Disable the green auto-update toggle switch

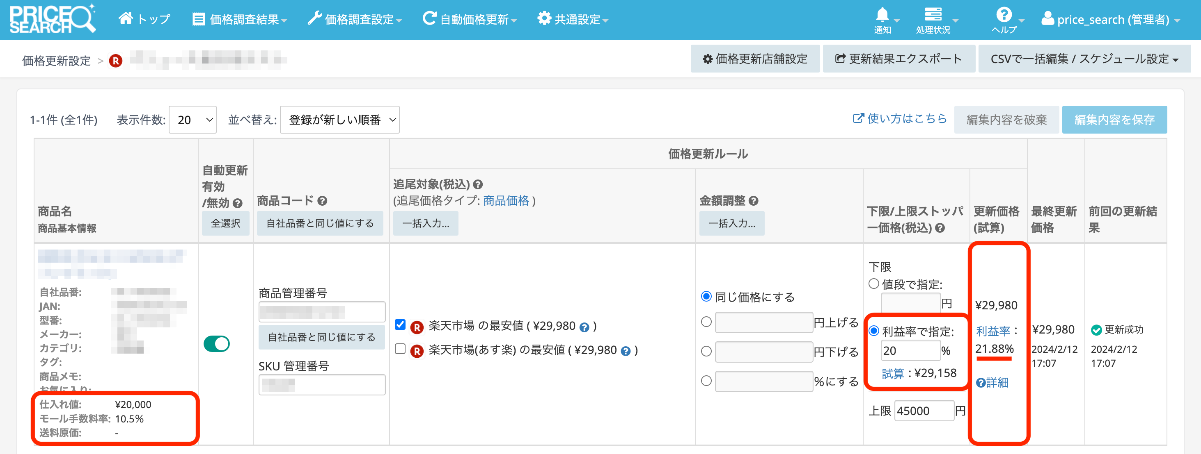(x=217, y=344)
